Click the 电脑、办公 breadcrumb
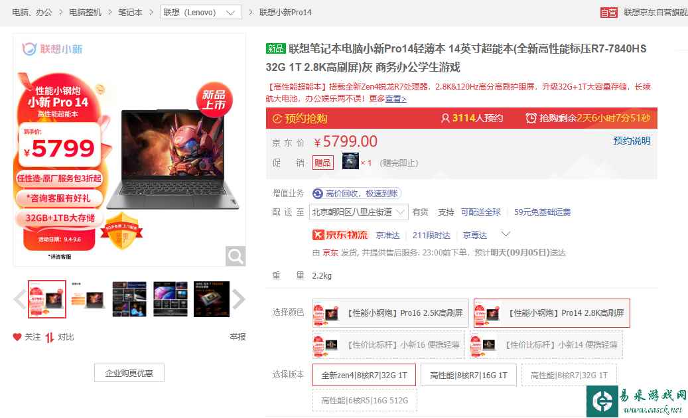688x418 pixels. pos(32,13)
